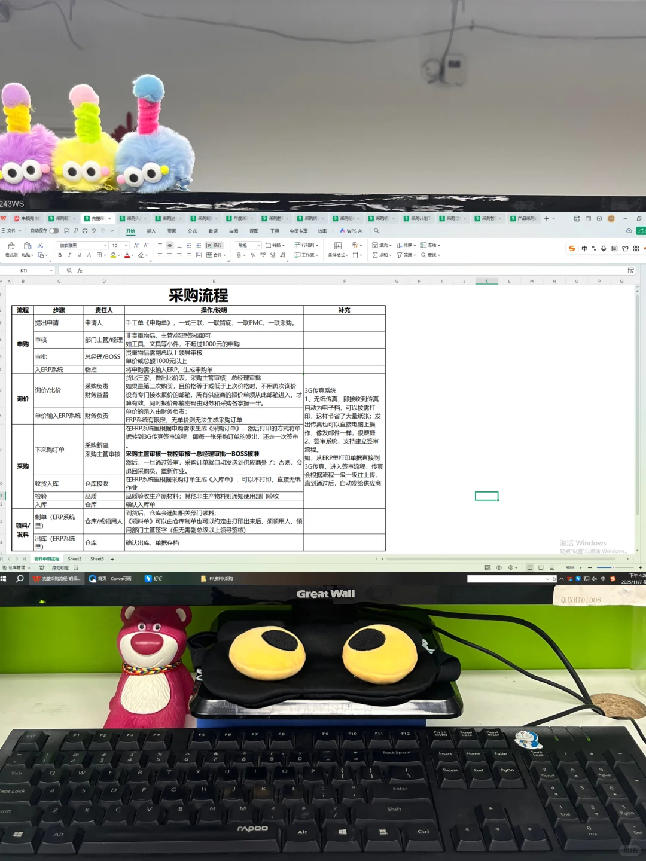This screenshot has width=646, height=861.
Task: Switch to the 视图 ribbon tab
Action: coord(254,231)
